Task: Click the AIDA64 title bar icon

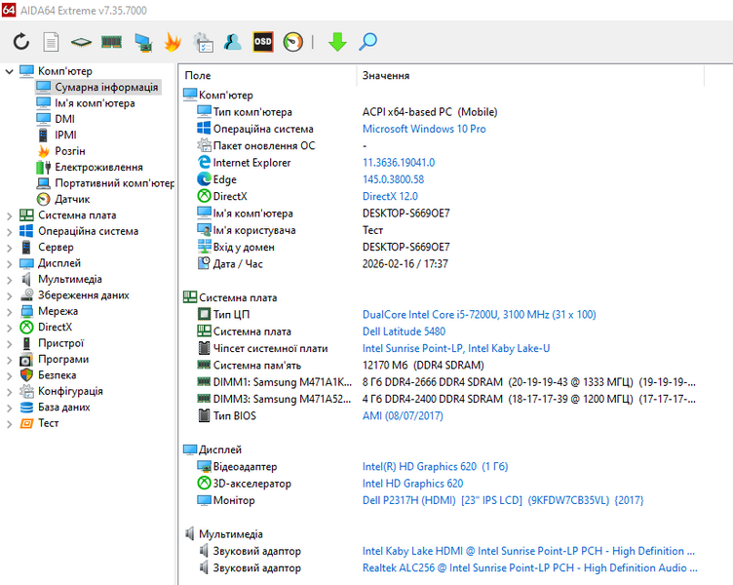Action: (9, 10)
